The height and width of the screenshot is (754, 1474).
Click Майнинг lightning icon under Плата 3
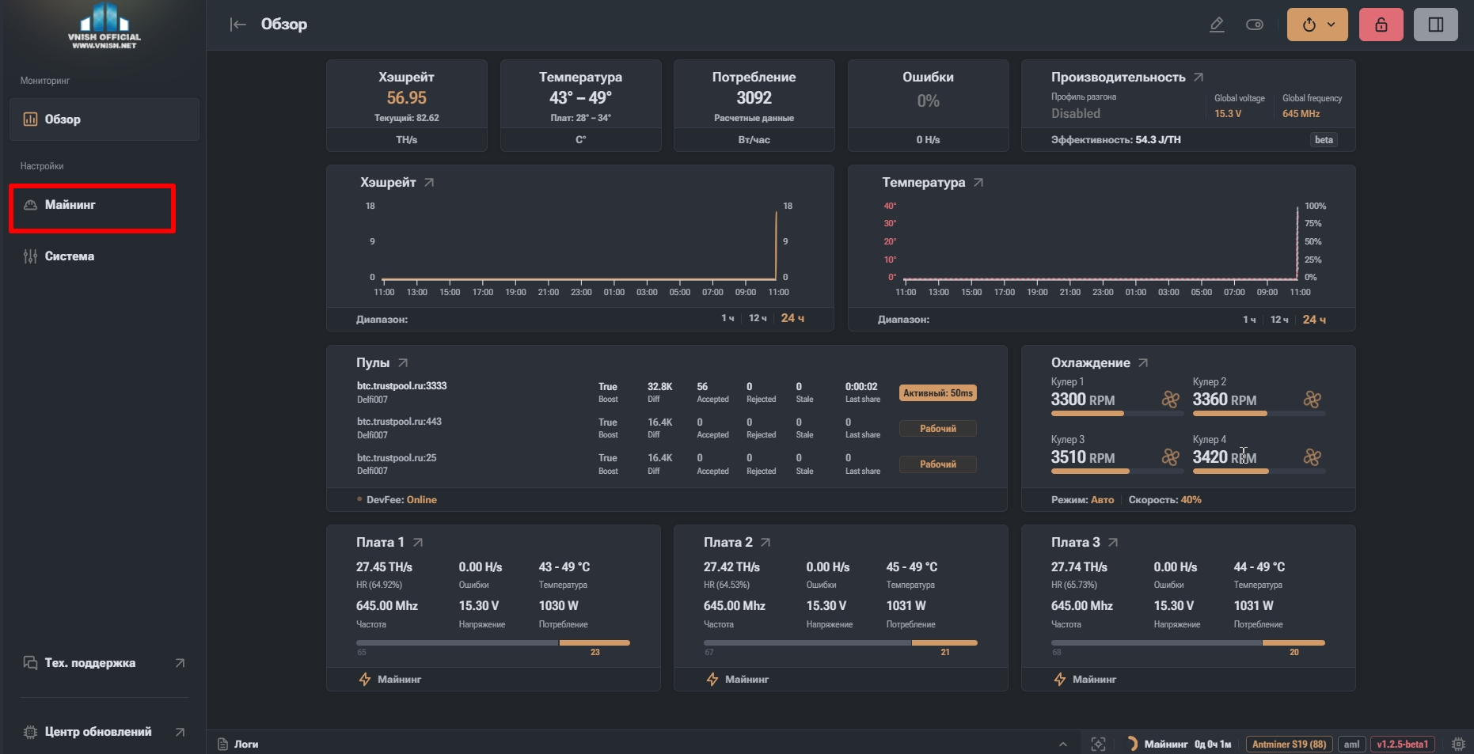point(1060,680)
